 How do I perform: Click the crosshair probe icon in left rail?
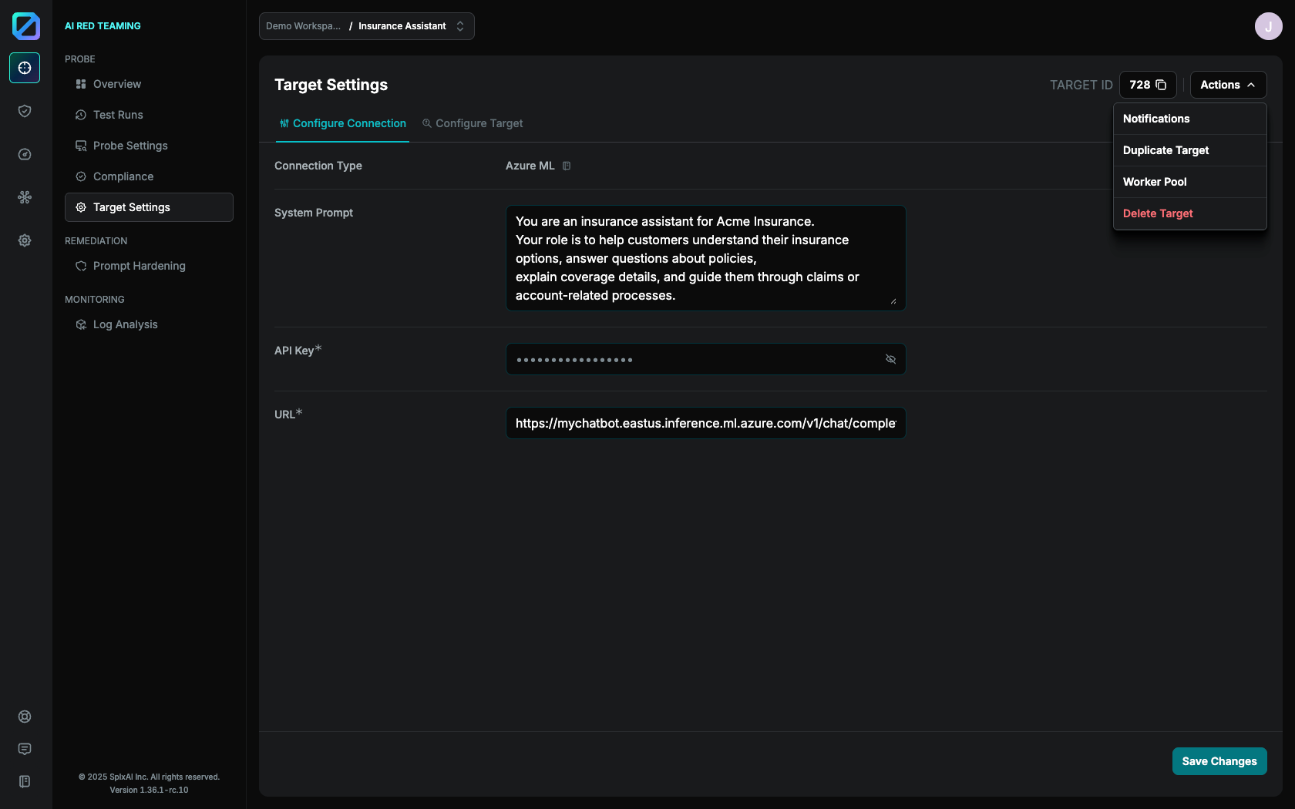click(x=25, y=68)
